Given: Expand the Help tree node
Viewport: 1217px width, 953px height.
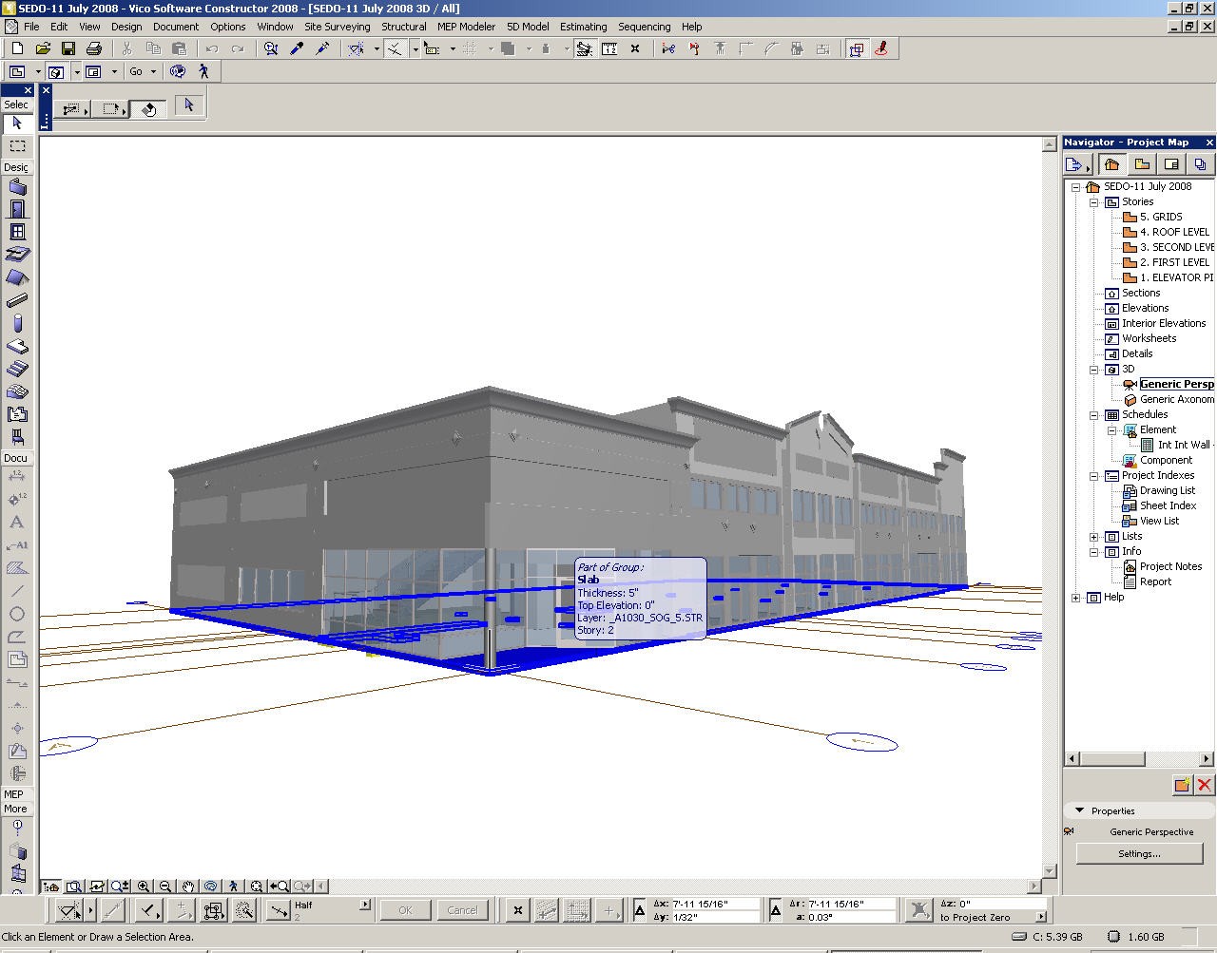Looking at the screenshot, I should pyautogui.click(x=1075, y=598).
